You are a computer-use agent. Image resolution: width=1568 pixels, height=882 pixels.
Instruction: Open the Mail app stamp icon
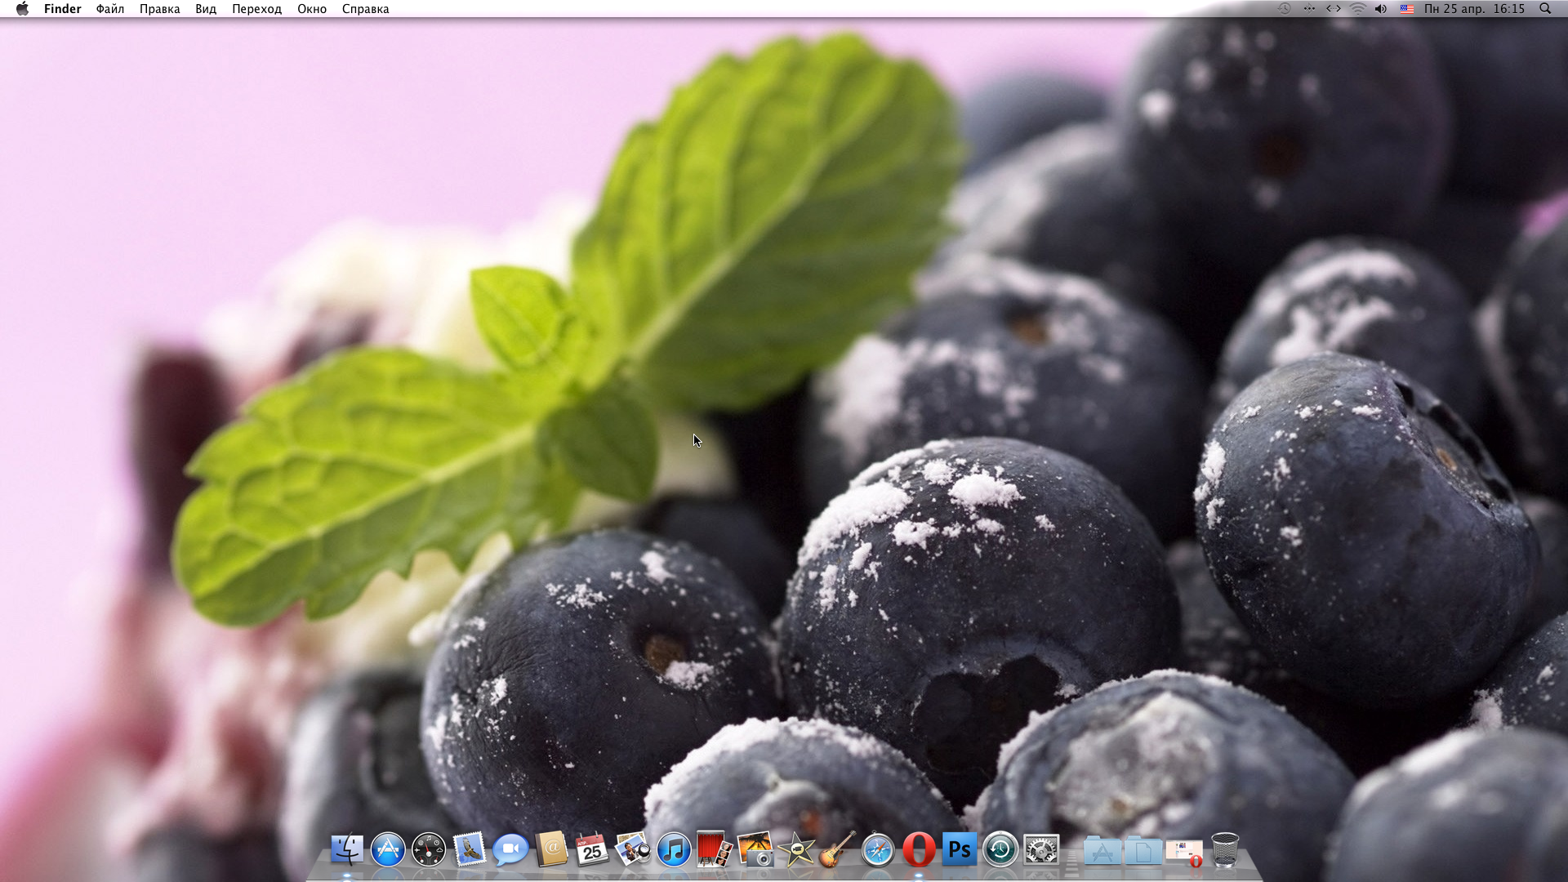470,850
